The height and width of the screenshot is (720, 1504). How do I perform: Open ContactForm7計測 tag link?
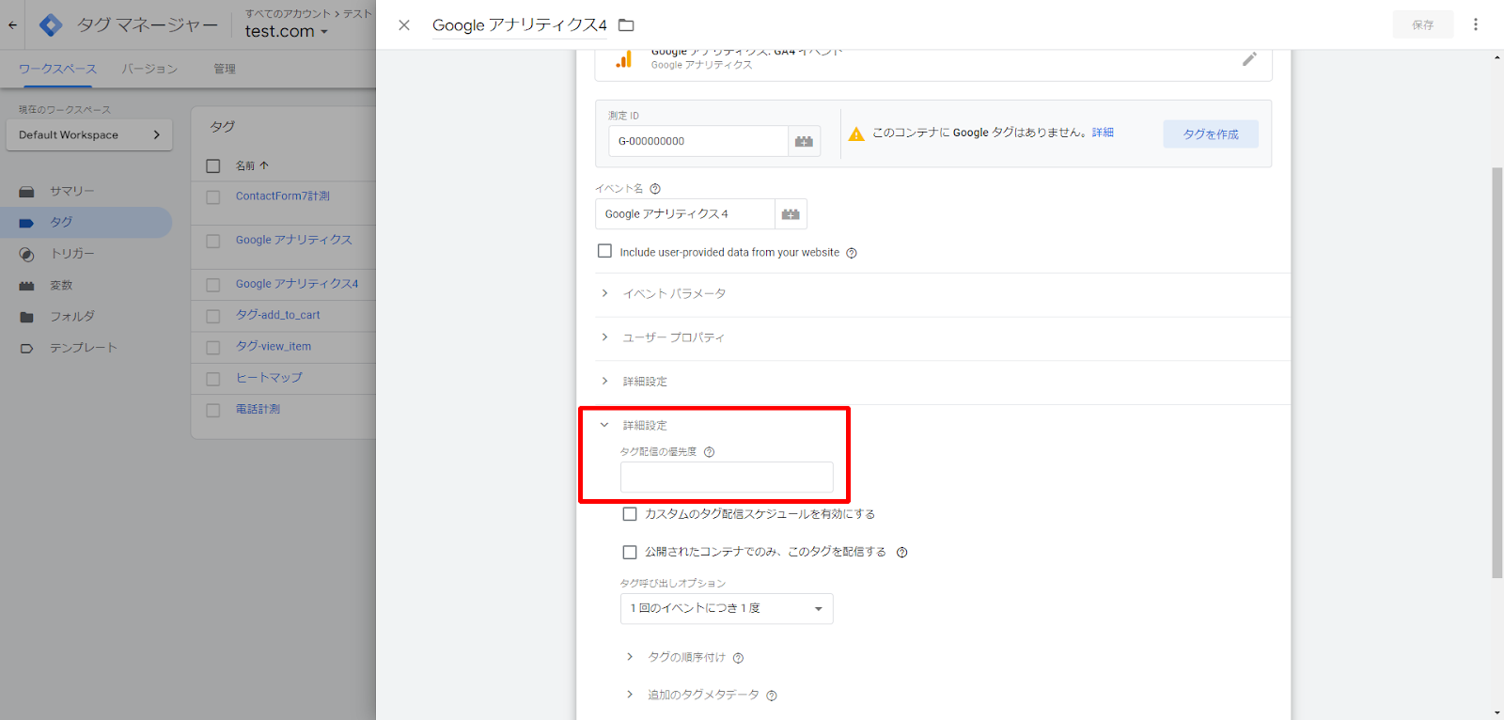tap(283, 196)
